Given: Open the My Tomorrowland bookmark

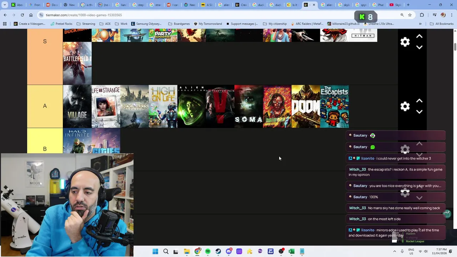Looking at the screenshot, I should pos(208,24).
